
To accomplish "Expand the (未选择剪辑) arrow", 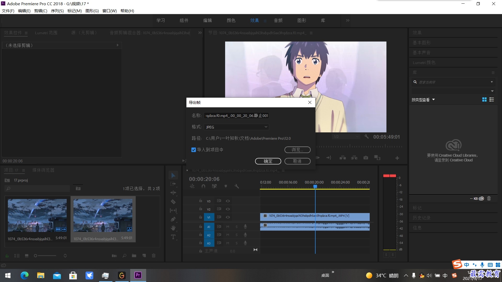I will [118, 45].
